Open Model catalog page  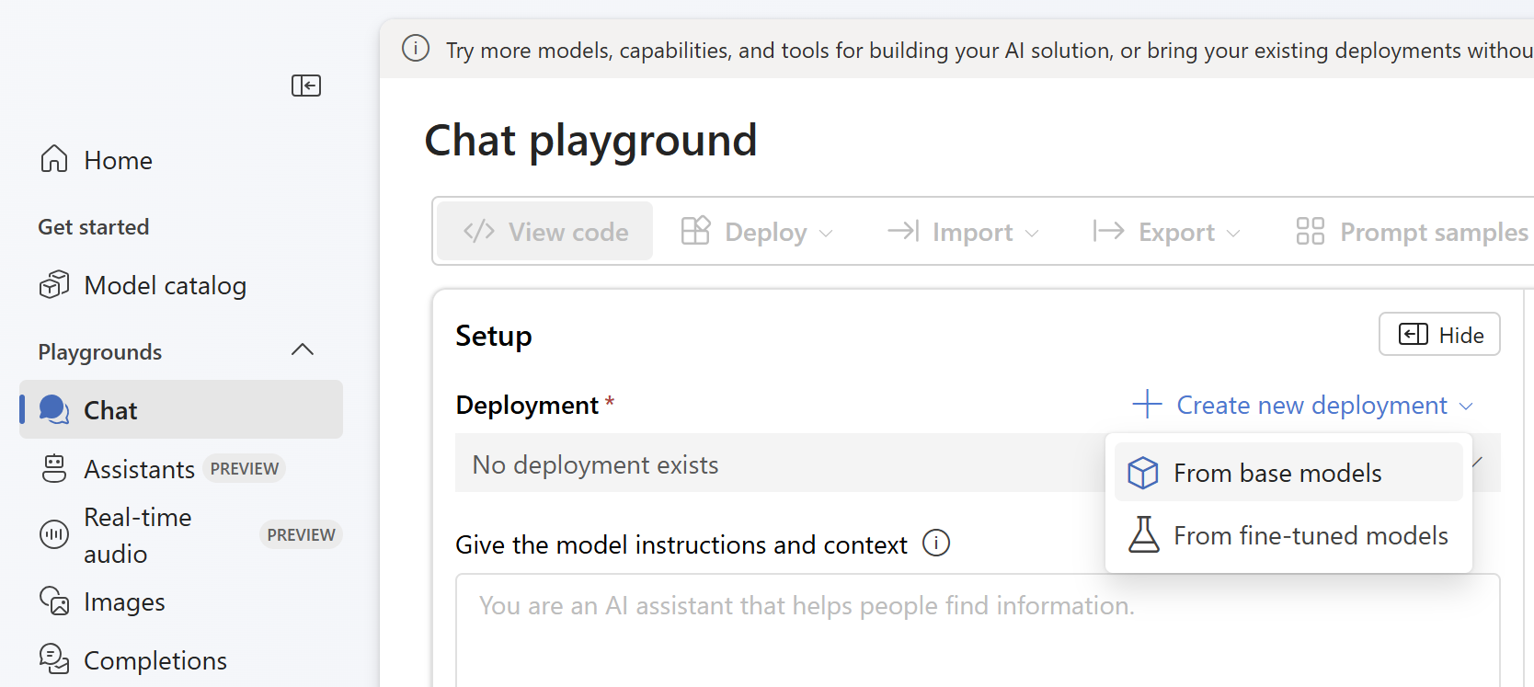tap(181, 285)
